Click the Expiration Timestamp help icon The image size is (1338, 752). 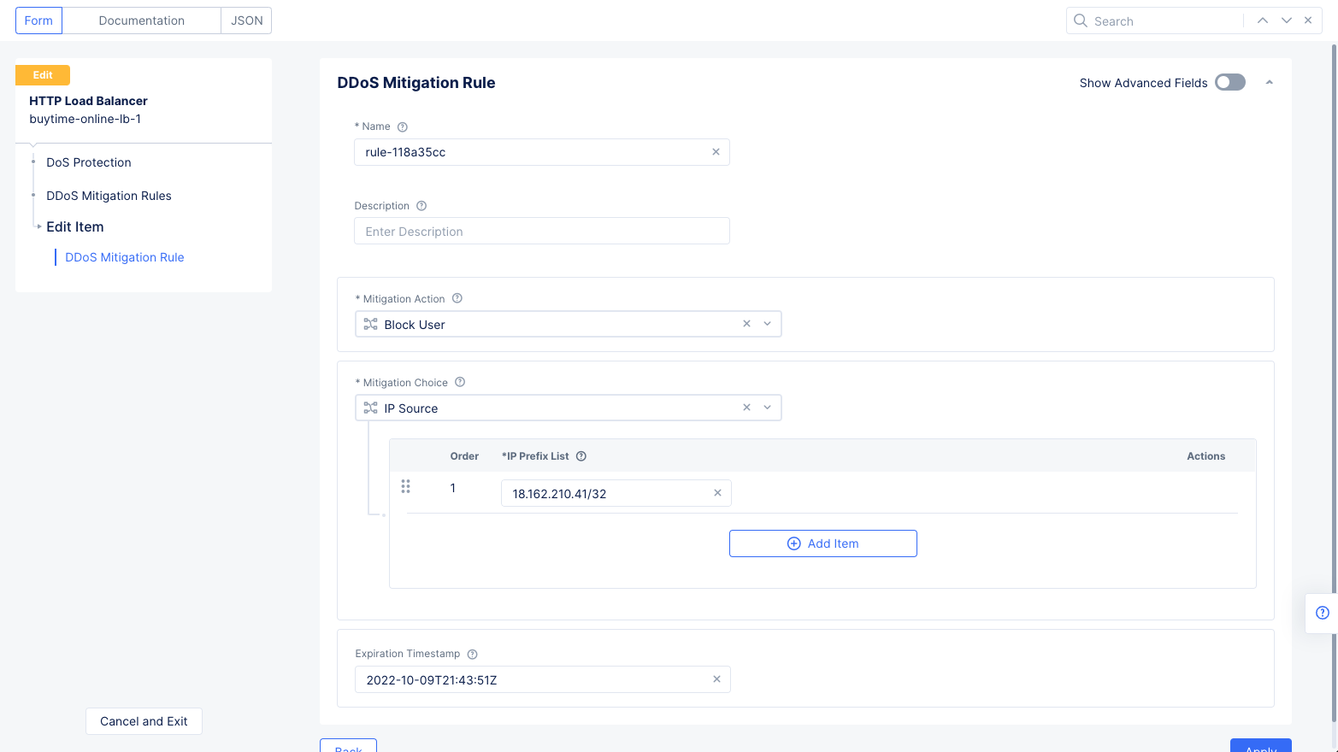(x=472, y=654)
